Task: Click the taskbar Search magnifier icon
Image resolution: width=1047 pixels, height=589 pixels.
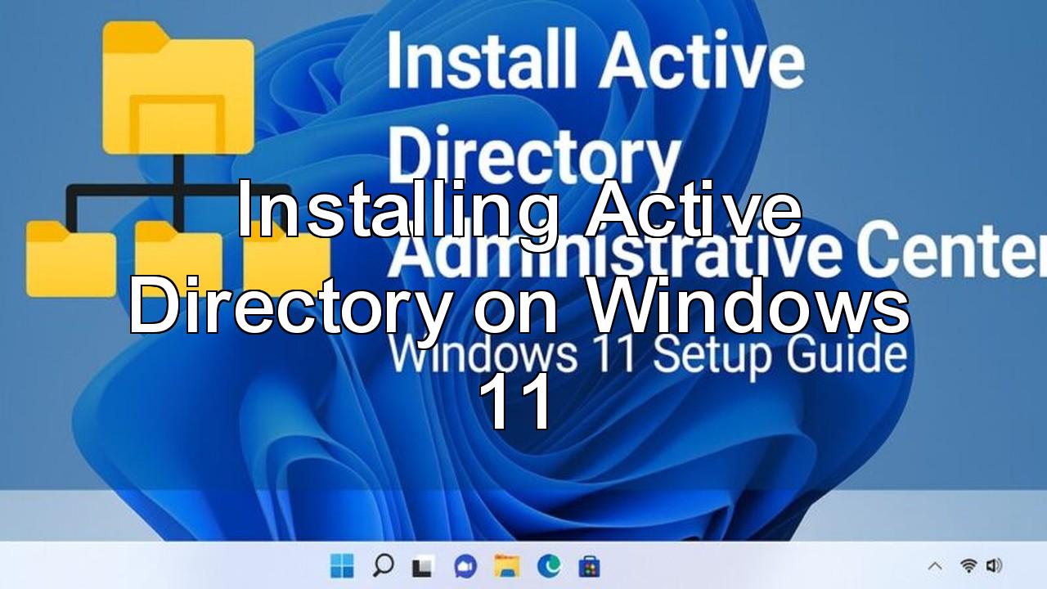Action: pos(383,565)
